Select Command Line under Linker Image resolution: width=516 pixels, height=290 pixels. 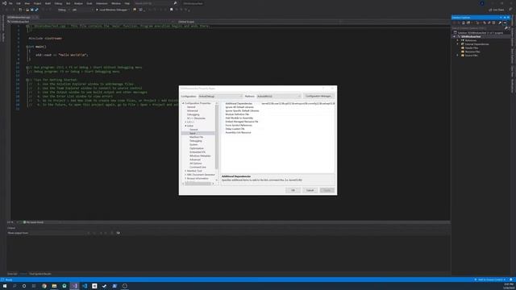coord(198,167)
